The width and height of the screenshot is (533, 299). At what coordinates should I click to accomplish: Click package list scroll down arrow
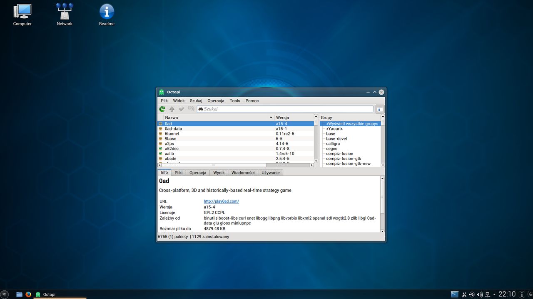coord(316,161)
